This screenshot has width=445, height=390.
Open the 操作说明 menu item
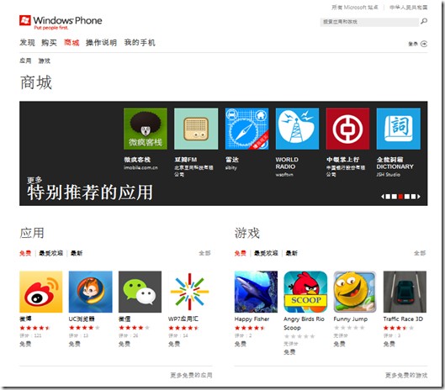click(101, 43)
